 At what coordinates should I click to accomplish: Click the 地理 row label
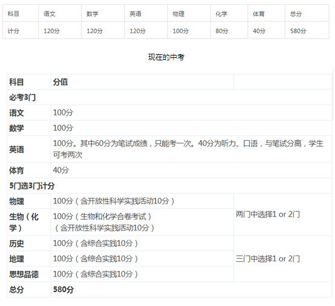16,259
